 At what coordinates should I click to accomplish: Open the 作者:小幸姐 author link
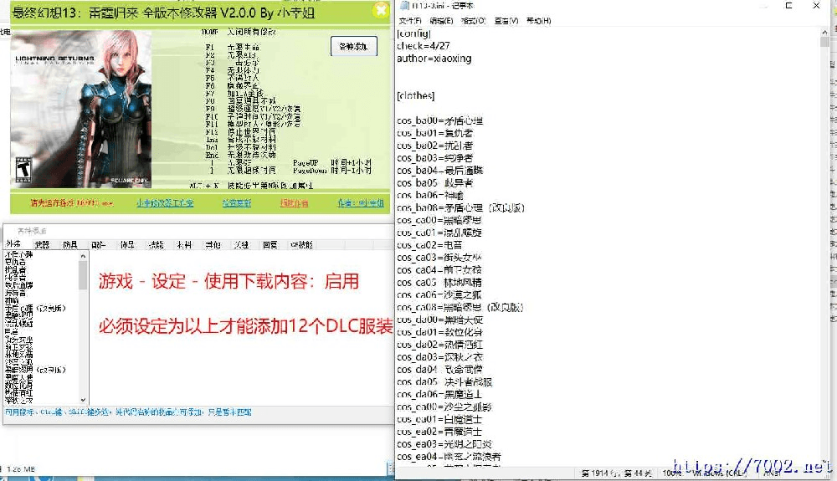360,203
